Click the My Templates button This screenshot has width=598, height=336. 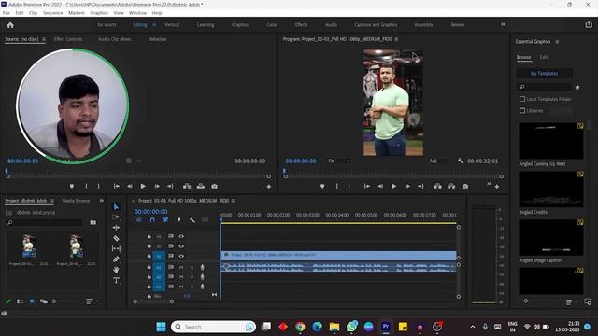click(x=544, y=73)
